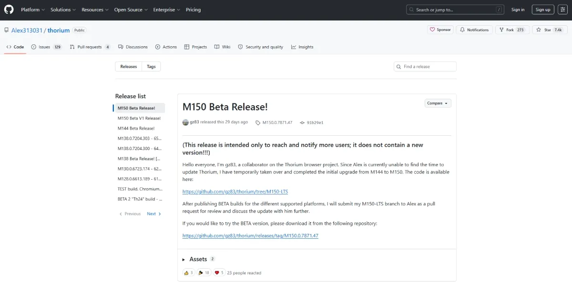Go to the Pricing page

pos(193,10)
